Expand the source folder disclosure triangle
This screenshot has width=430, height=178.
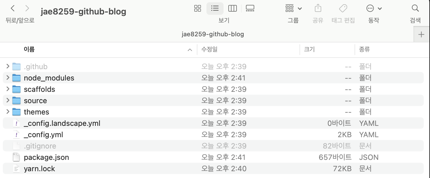point(8,100)
